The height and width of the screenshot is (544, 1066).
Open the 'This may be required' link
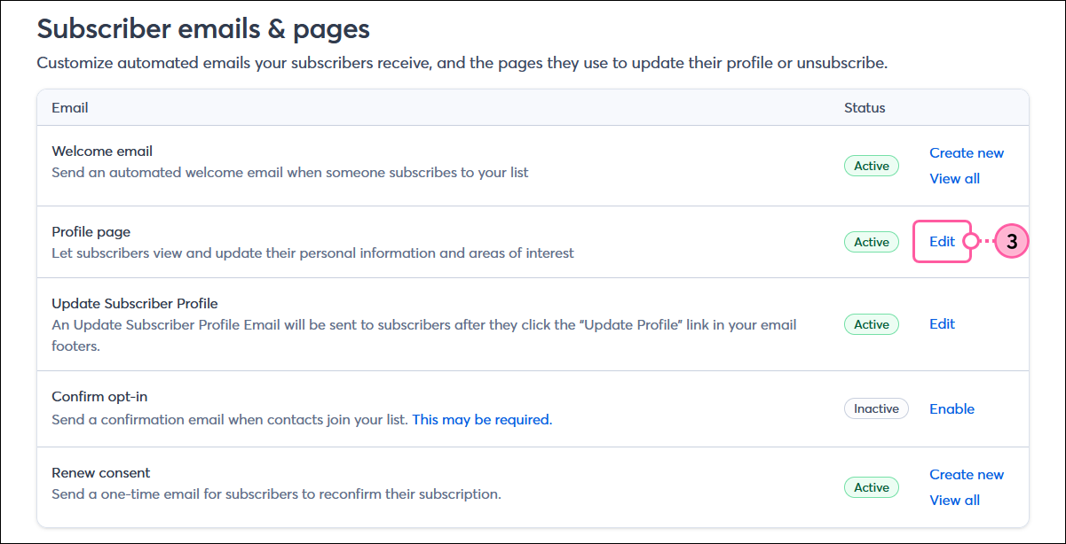481,419
